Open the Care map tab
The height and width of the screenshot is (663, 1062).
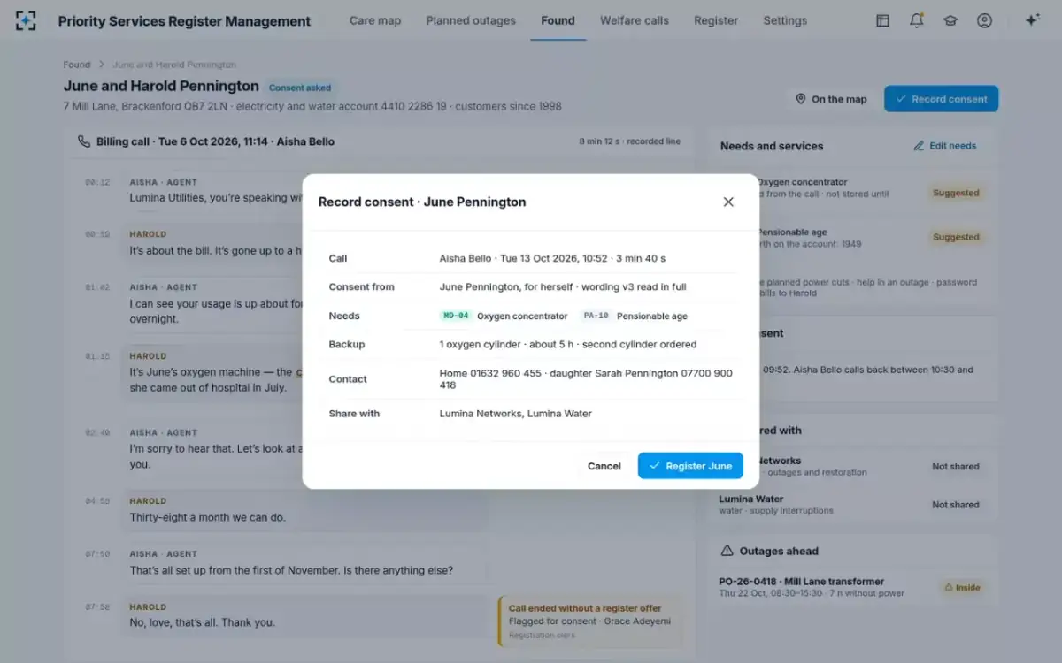tap(375, 20)
